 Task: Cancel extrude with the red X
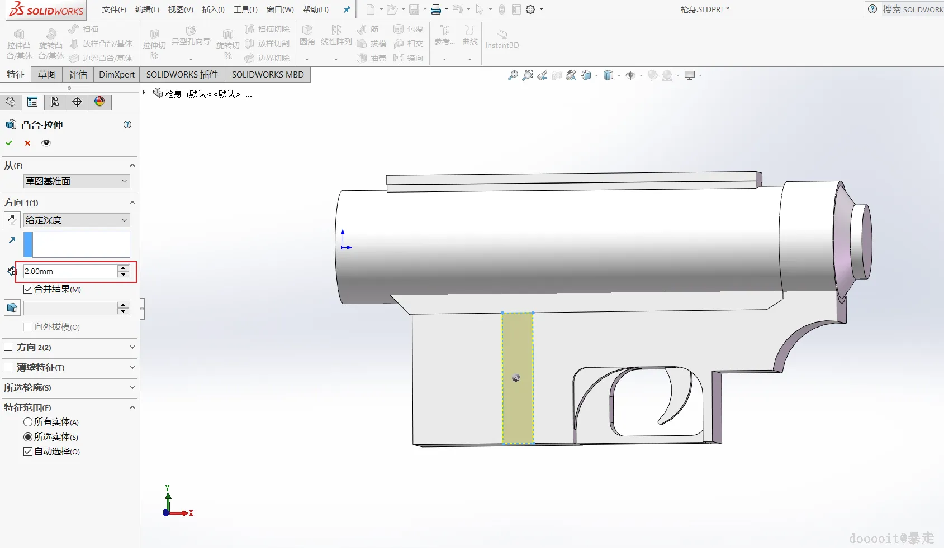(27, 143)
